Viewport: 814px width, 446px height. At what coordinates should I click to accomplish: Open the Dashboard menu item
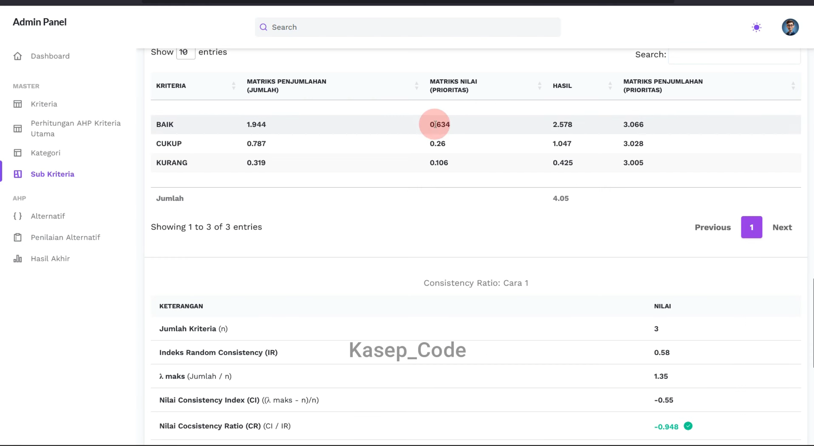point(50,56)
